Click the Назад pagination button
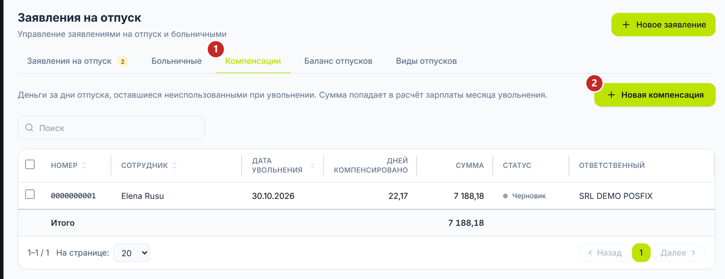 coord(604,253)
